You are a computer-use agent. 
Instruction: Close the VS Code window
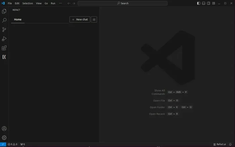(x=231, y=3)
